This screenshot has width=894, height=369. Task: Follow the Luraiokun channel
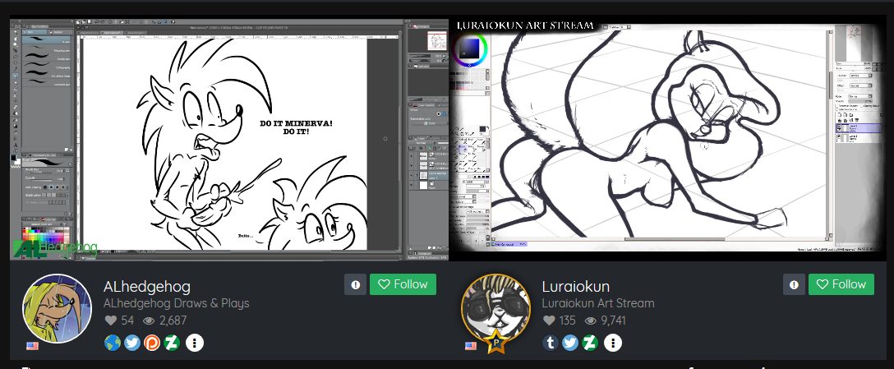pyautogui.click(x=841, y=284)
